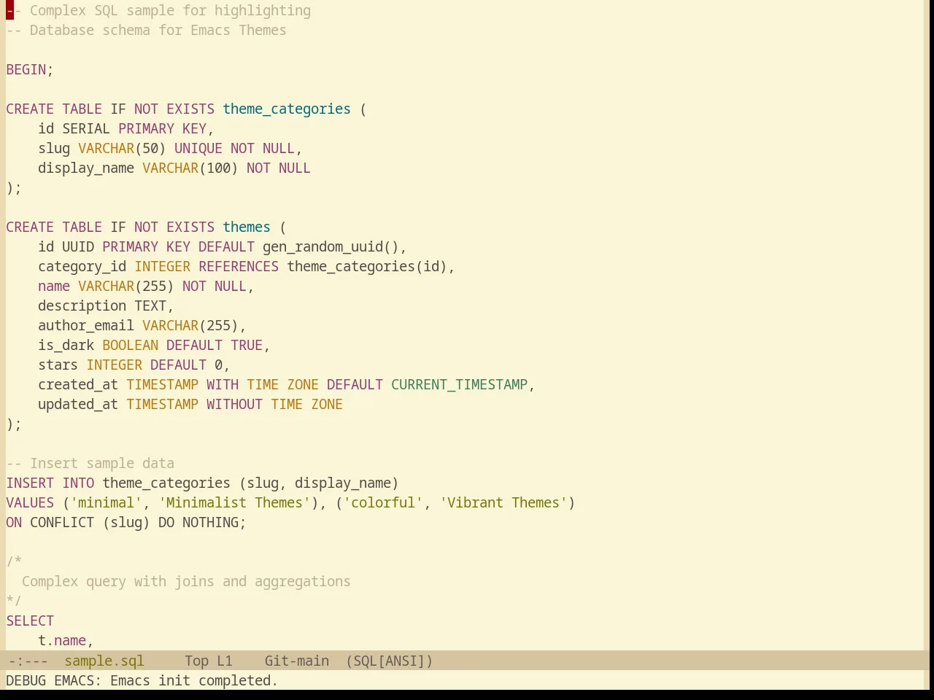Click the '-- Insert sample data' comment

pyautogui.click(x=90, y=463)
